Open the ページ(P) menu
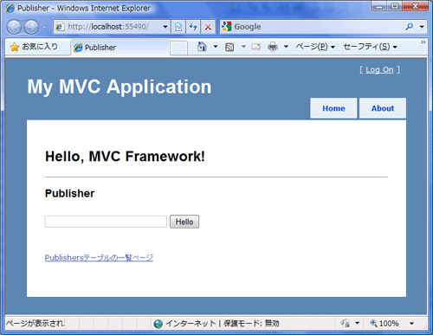The width and height of the screenshot is (433, 335). (x=315, y=47)
